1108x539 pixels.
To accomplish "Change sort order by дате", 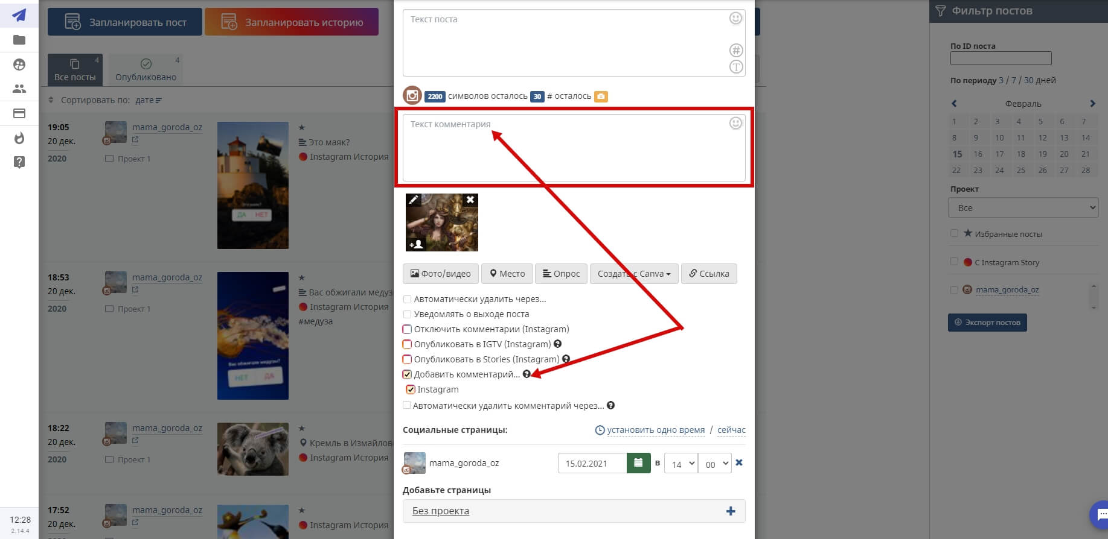I will click(149, 100).
